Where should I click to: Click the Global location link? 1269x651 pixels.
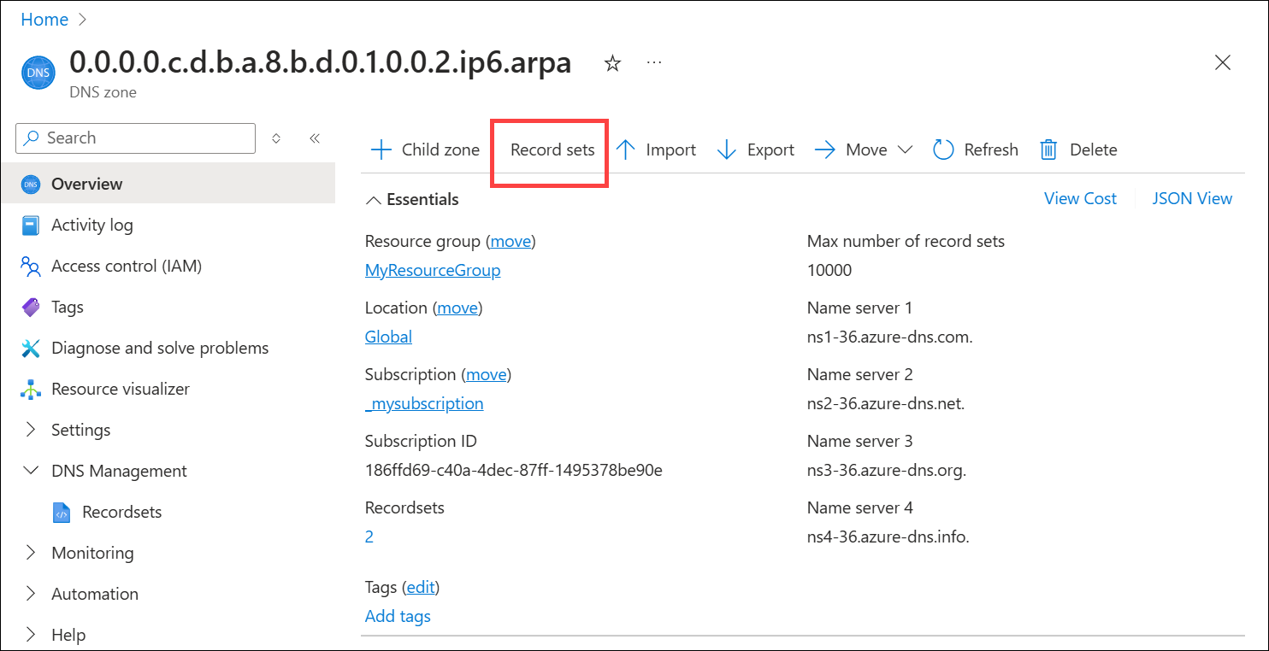[x=388, y=337]
